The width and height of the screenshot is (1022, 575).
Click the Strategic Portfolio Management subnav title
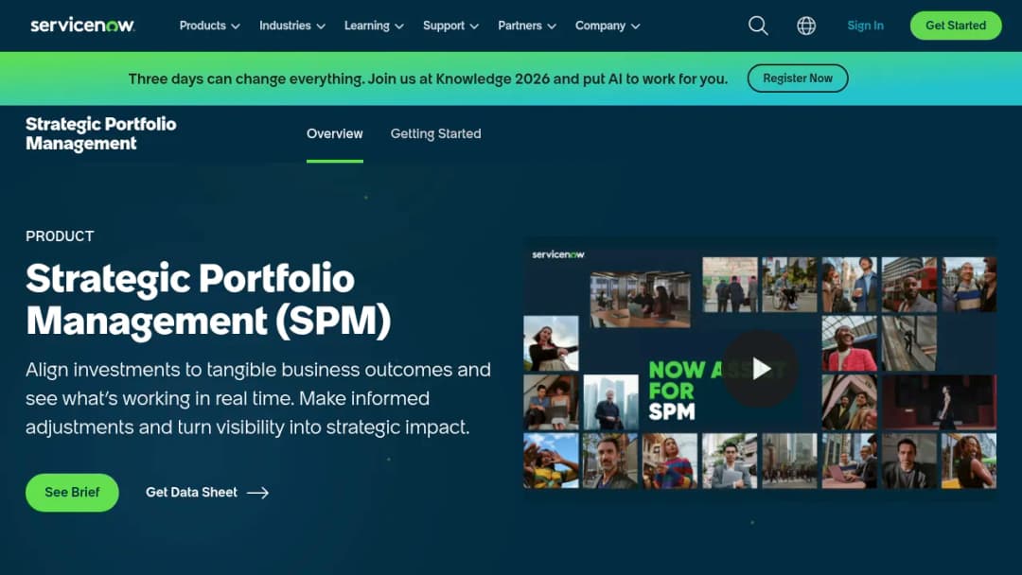(x=101, y=133)
